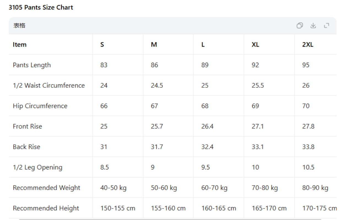This screenshot has height=220, width=350.
Task: Expand the table to fullscreen
Action: tap(327, 26)
